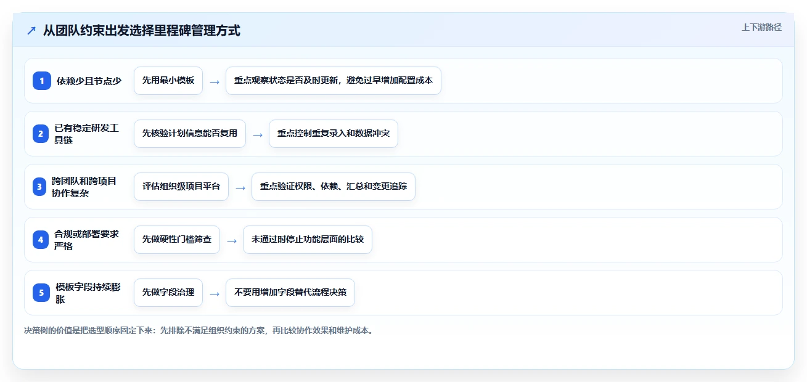The image size is (807, 382).
Task: Click the arrow after 先核验计划信息能否复用
Action: [x=258, y=134]
